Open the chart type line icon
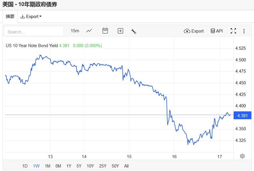The height and width of the screenshot is (171, 254). click(x=89, y=31)
